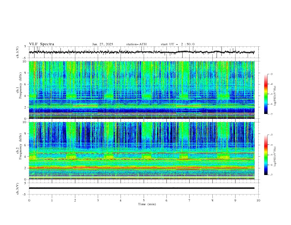291x225 pixels.
Task: Click the "-7" value on ch.2 colorbar
Action: pyautogui.click(x=271, y=175)
